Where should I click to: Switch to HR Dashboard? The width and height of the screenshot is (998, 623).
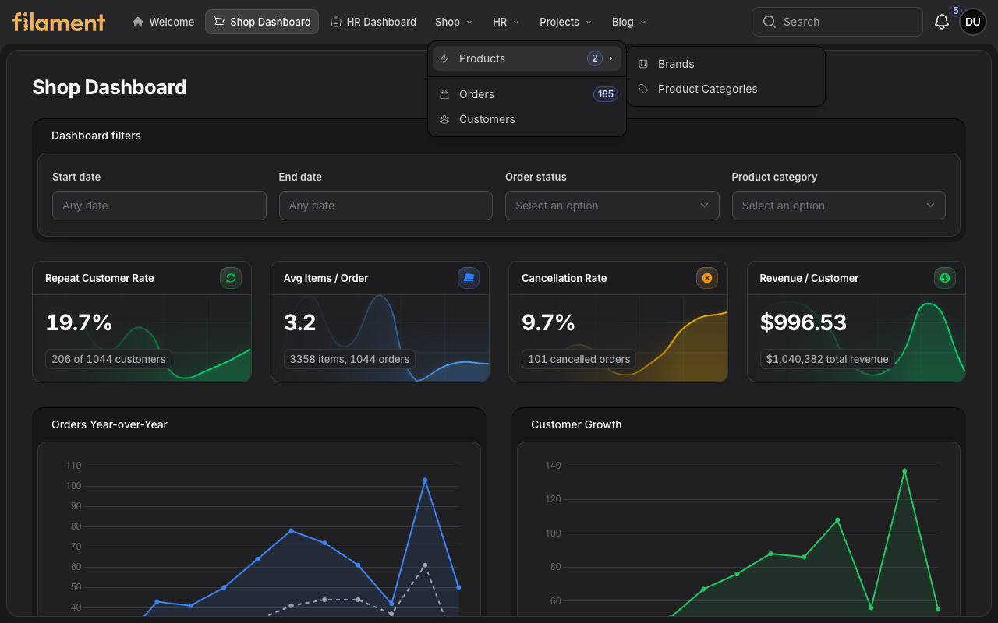[x=373, y=22]
